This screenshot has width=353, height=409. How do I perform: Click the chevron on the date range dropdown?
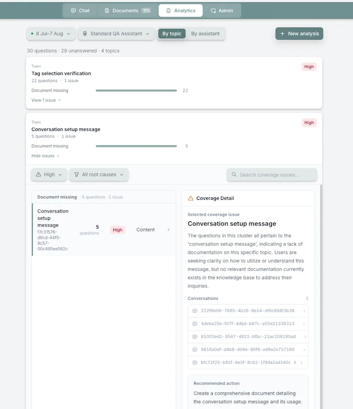click(x=68, y=34)
